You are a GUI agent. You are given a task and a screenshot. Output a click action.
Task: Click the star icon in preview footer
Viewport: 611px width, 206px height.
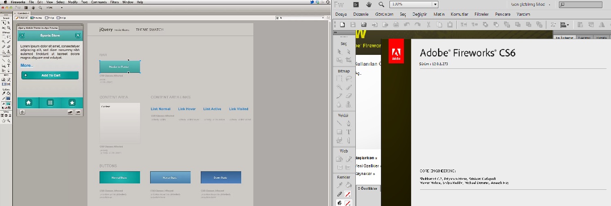72,103
